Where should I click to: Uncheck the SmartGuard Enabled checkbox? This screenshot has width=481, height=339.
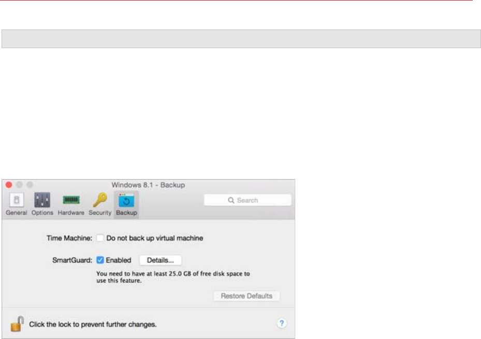point(100,260)
